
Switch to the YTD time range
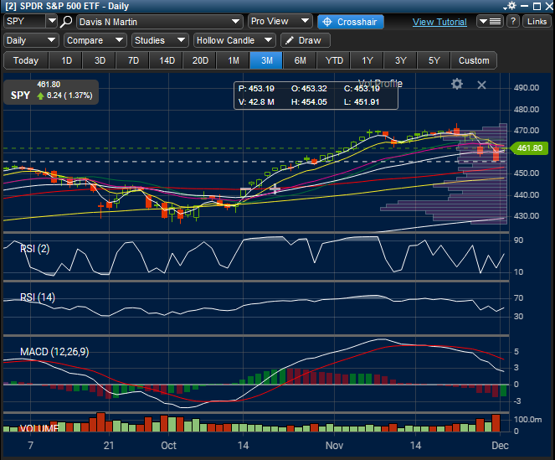click(x=334, y=60)
